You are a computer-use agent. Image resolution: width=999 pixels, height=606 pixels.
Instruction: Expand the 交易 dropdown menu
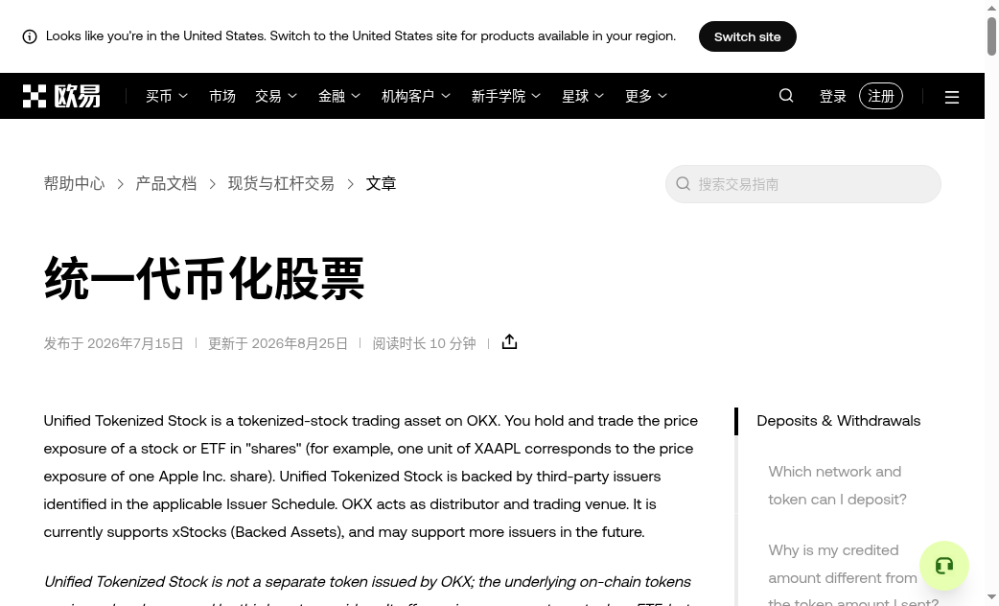(276, 96)
